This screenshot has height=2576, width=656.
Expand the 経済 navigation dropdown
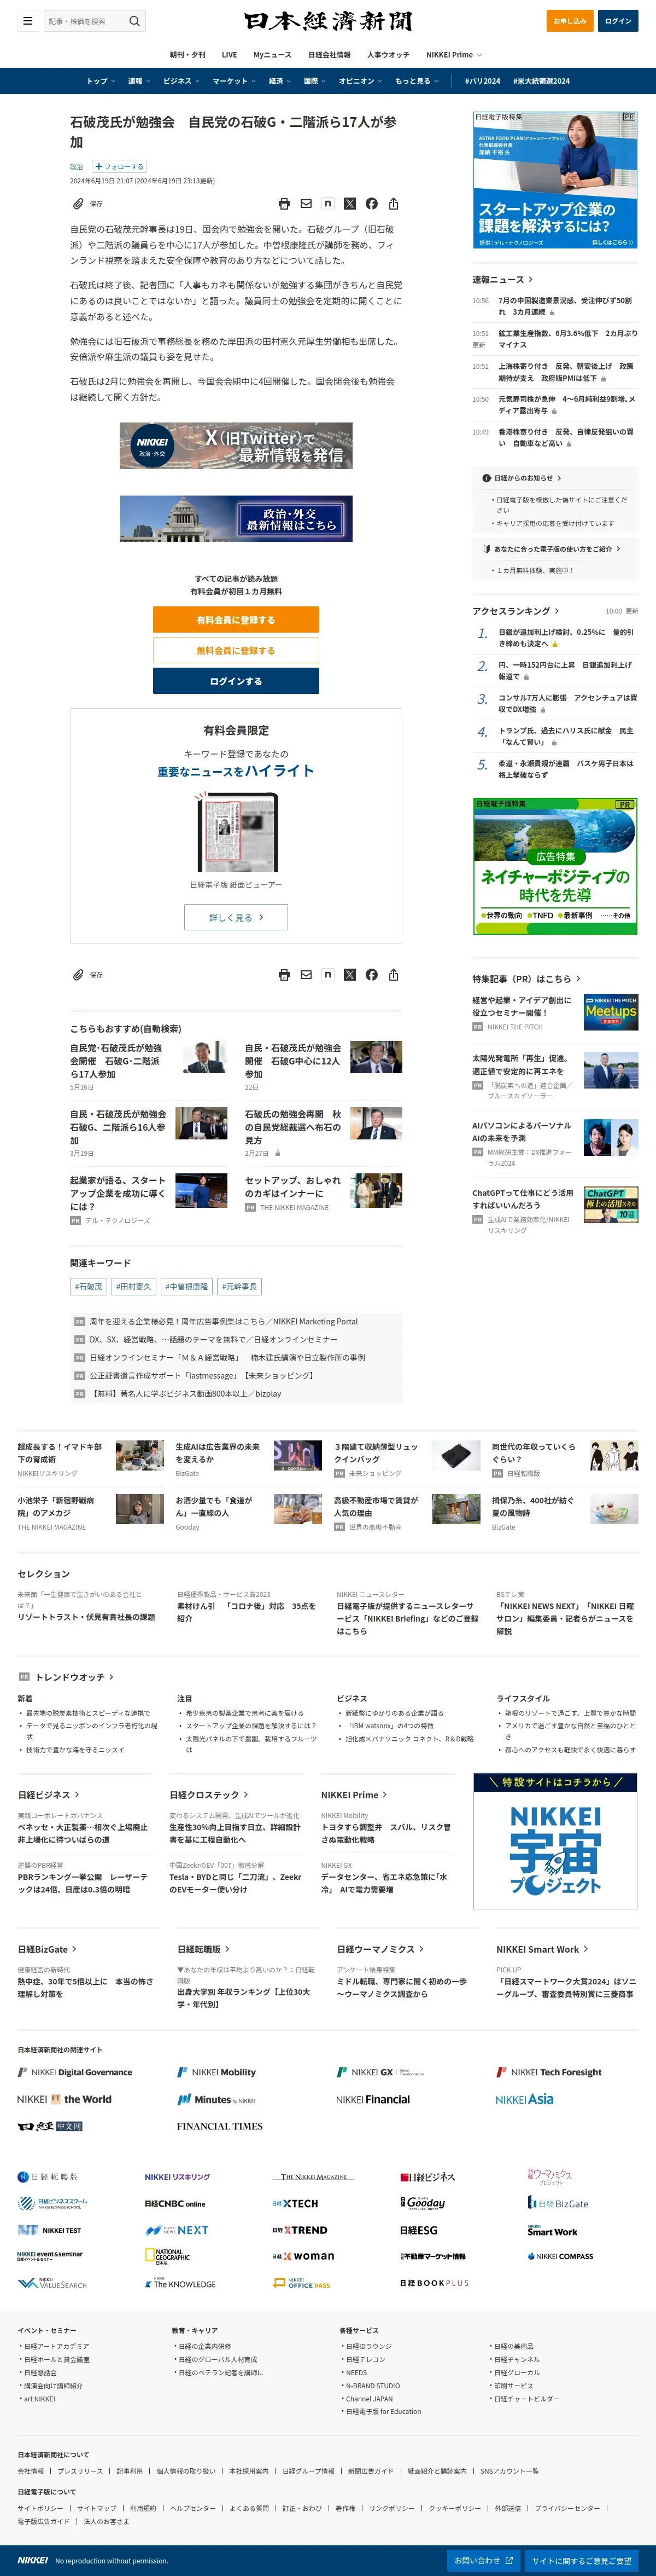coord(279,81)
